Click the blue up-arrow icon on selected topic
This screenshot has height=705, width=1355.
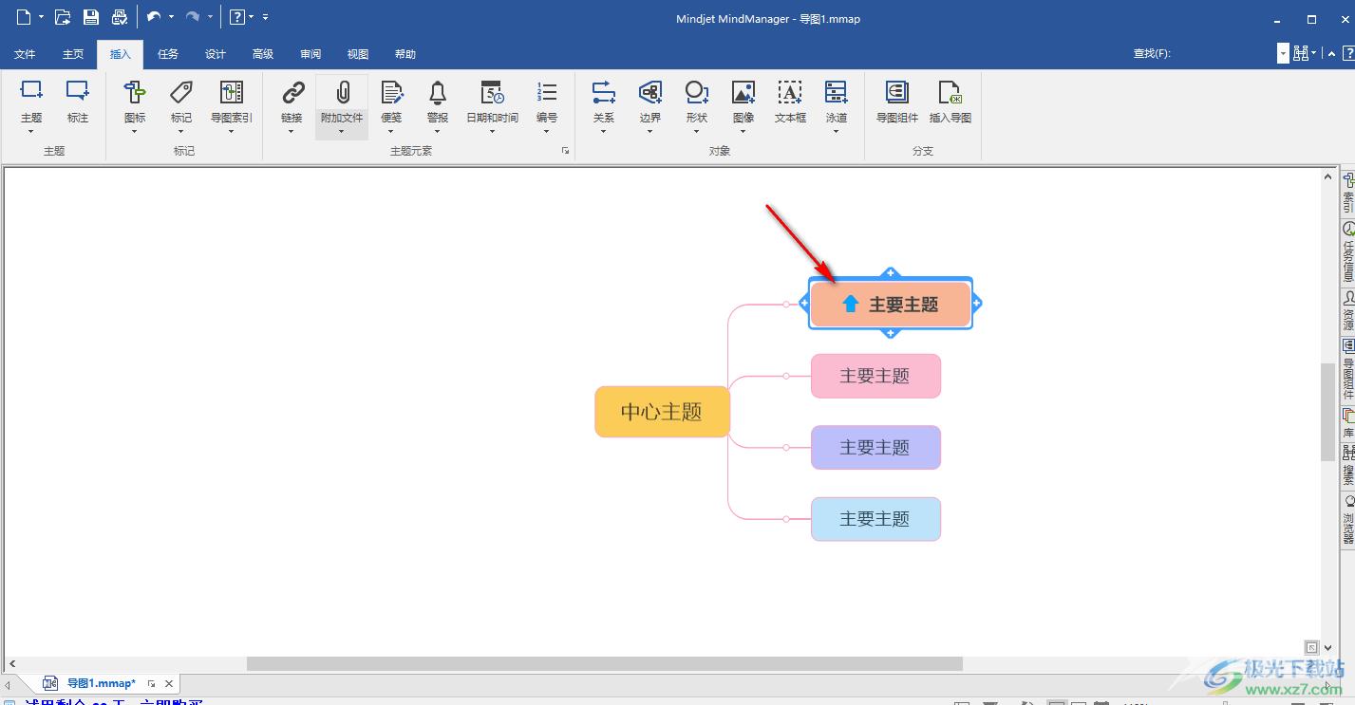point(851,304)
